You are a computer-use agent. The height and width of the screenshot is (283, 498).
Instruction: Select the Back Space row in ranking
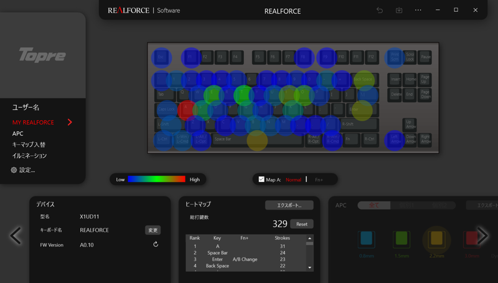[x=246, y=266]
